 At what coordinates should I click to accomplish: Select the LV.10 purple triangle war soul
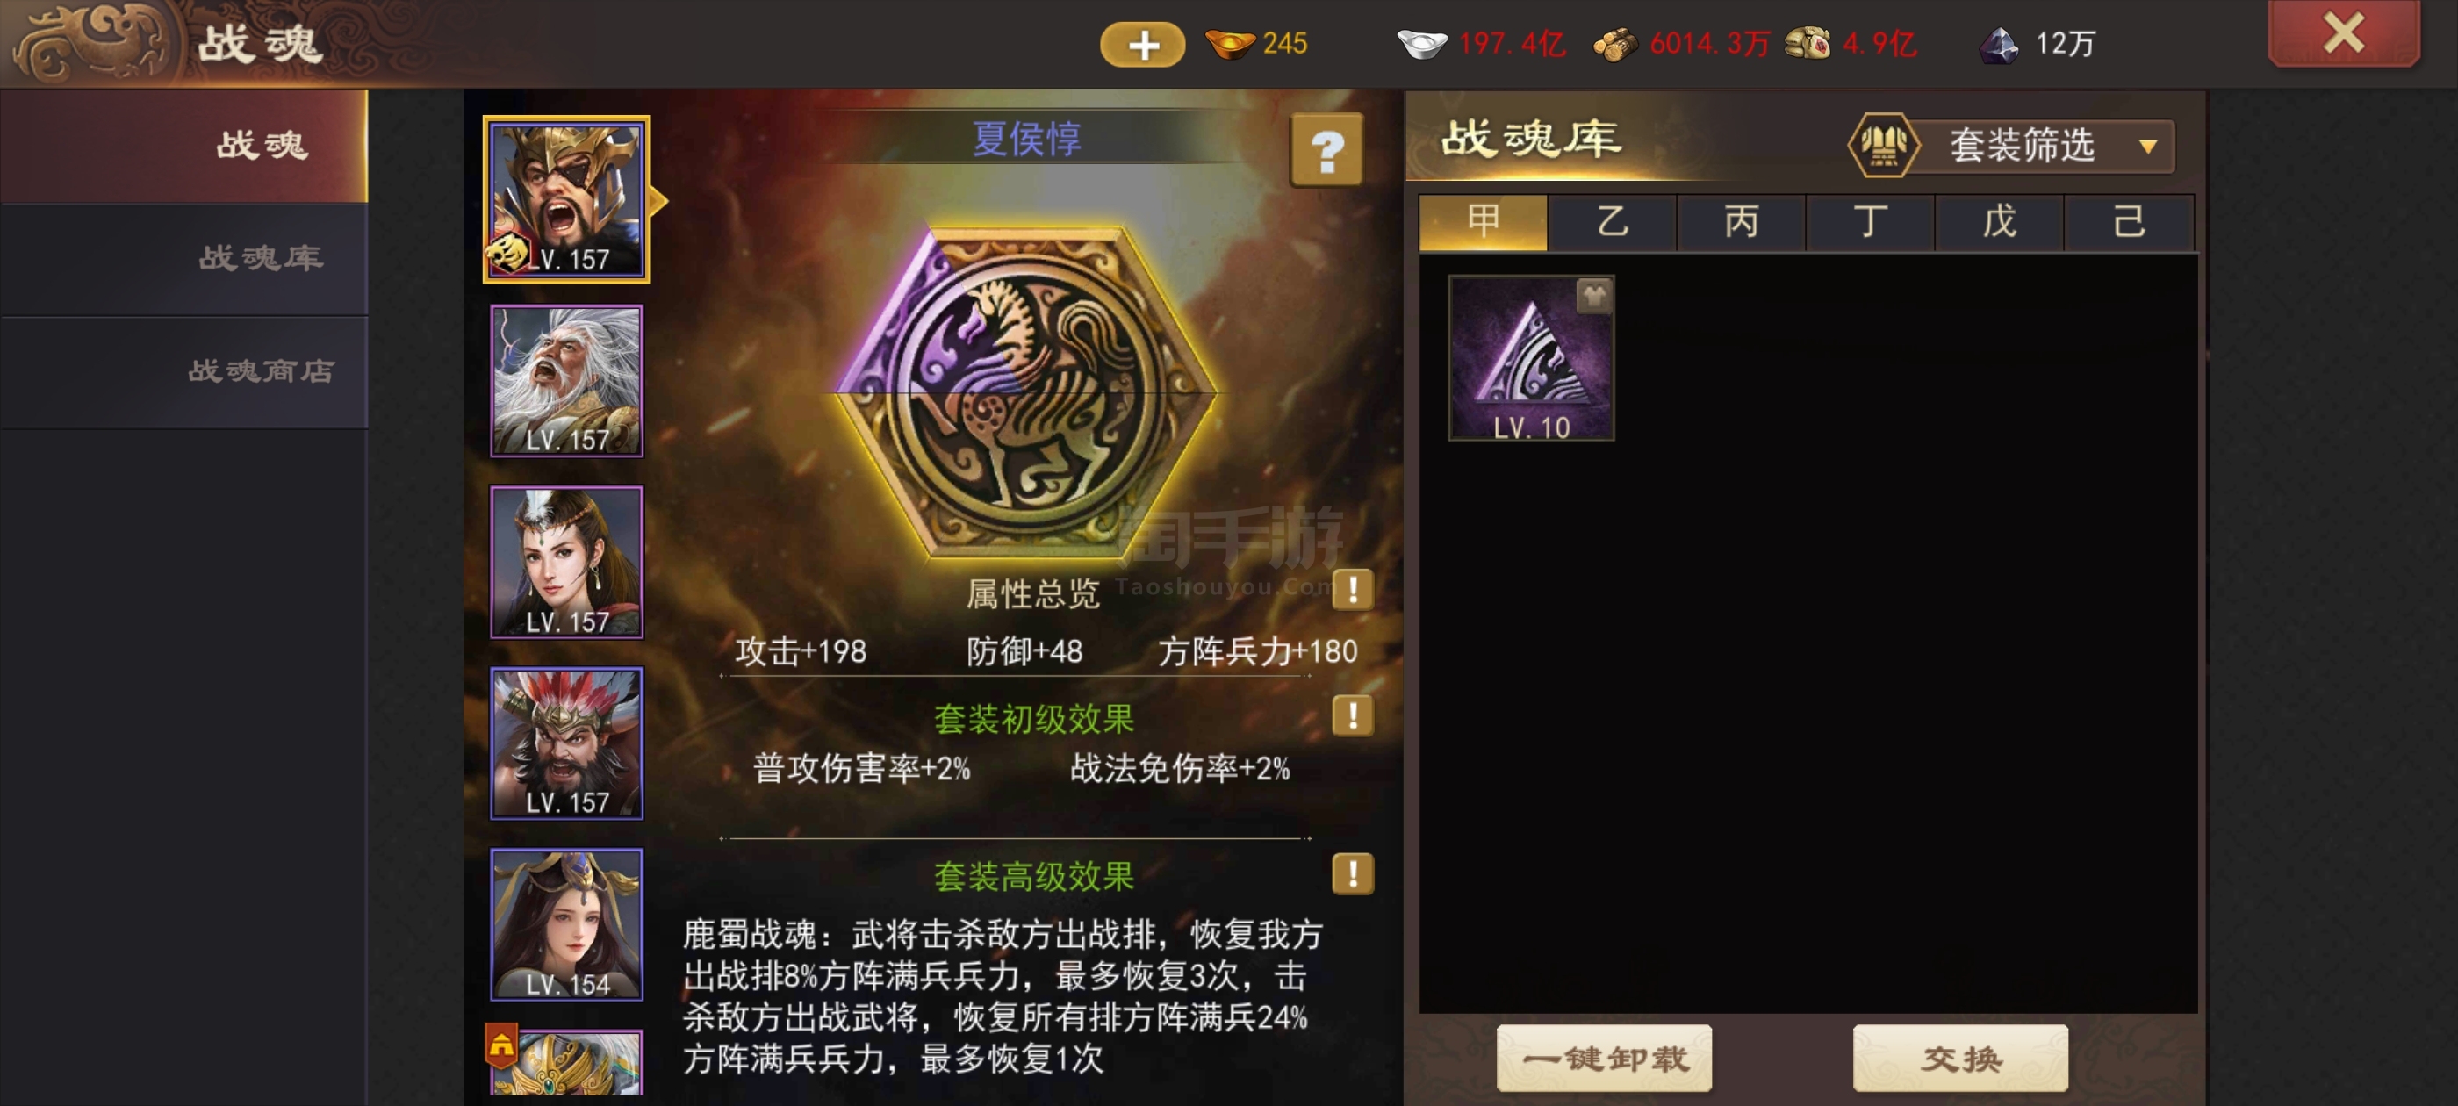pos(1532,358)
